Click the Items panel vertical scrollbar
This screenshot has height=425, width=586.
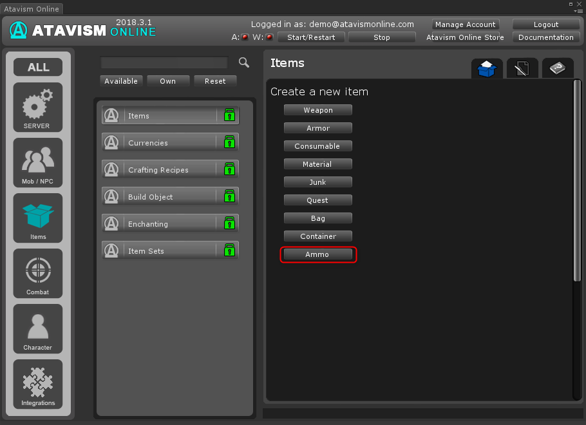577,180
